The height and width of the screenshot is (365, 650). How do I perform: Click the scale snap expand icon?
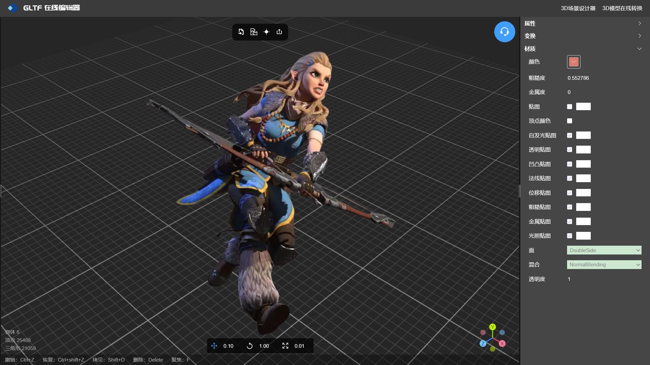[x=285, y=346]
